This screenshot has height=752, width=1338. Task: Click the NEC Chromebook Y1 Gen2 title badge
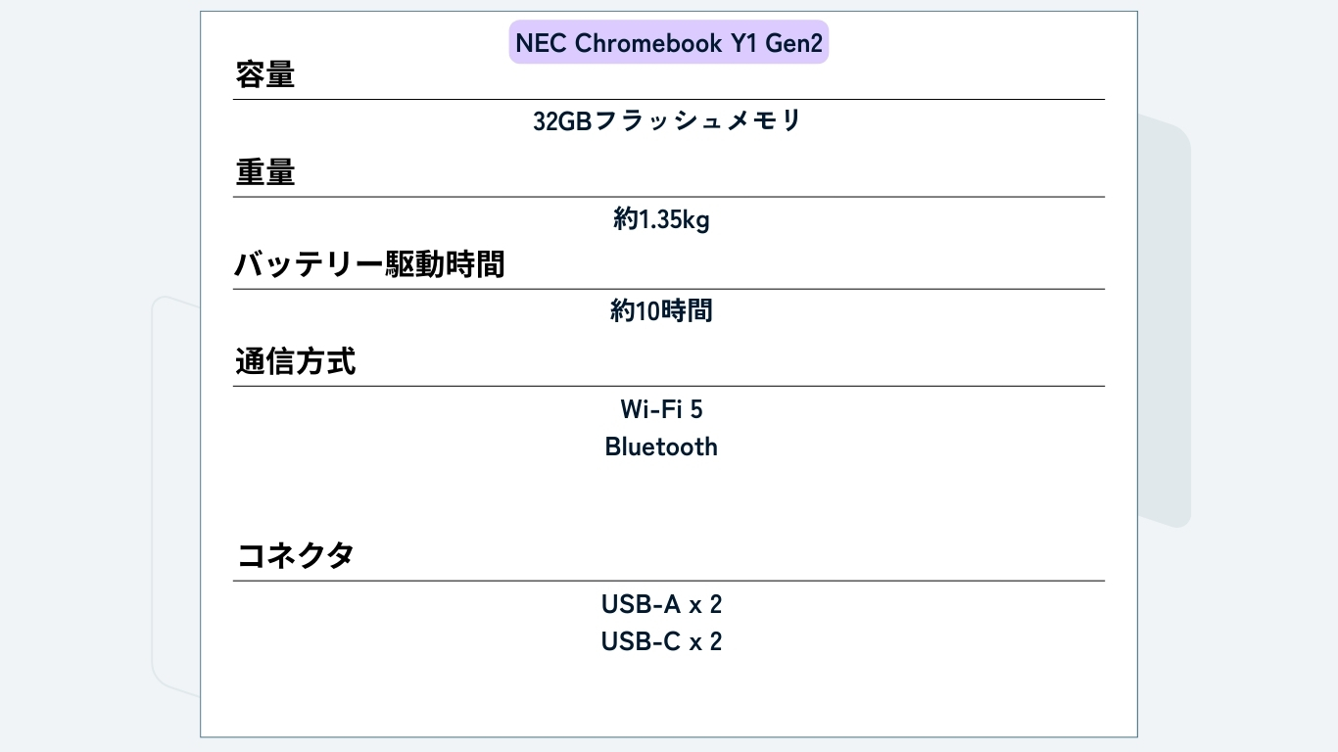[669, 43]
